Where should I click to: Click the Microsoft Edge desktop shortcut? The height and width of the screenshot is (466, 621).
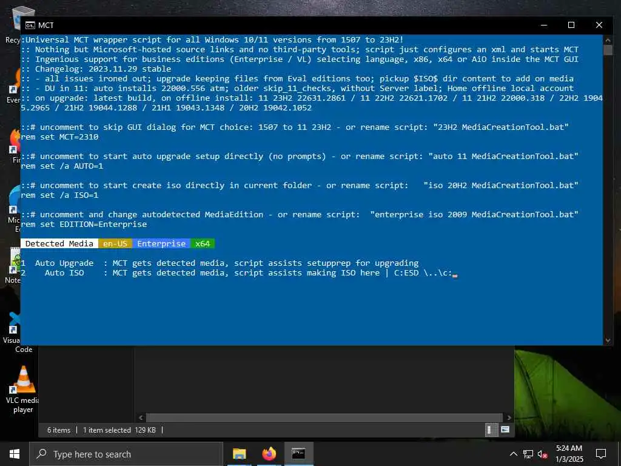(x=15, y=208)
